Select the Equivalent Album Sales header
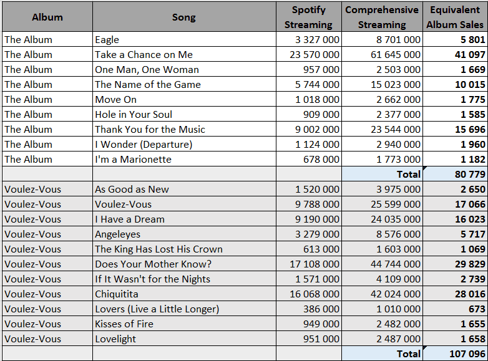Screen dimensions: 488x361 point(455,17)
